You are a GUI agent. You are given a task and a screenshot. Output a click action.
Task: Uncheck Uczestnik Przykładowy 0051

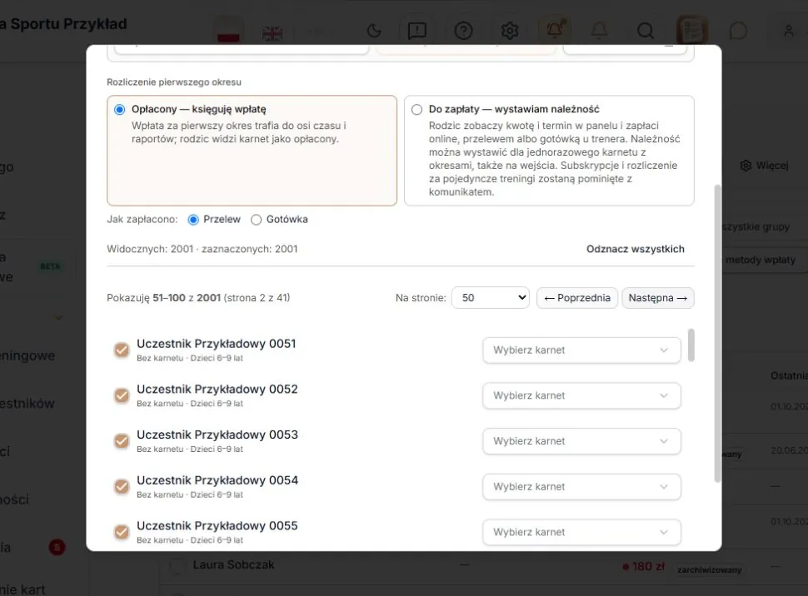[122, 350]
